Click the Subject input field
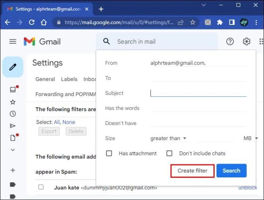Screen dimensions: 264x200 click(198, 93)
